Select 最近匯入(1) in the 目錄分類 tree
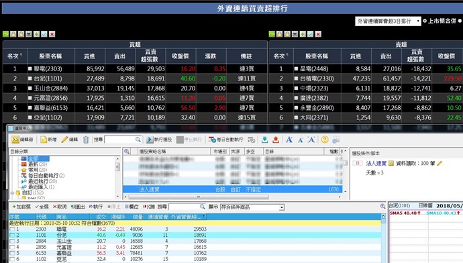 42,187
